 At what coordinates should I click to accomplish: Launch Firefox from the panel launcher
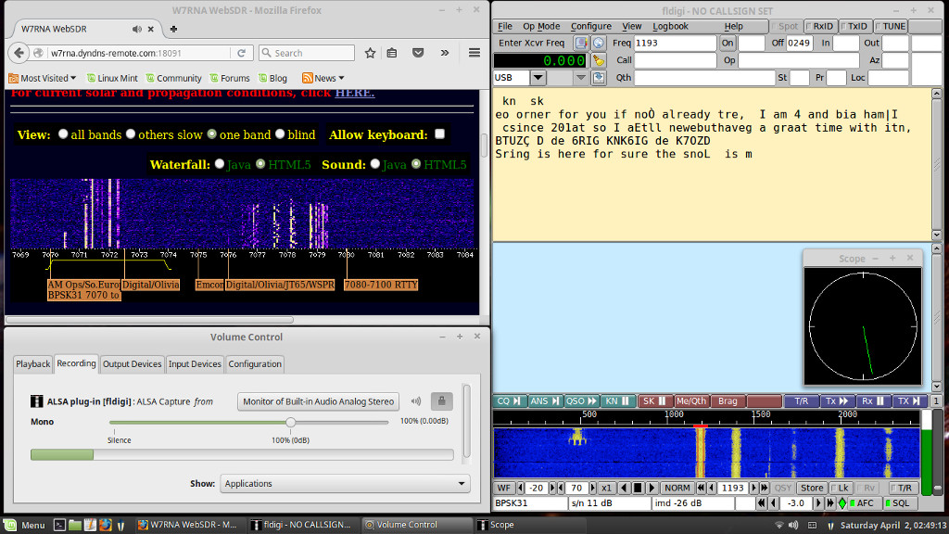click(x=106, y=525)
